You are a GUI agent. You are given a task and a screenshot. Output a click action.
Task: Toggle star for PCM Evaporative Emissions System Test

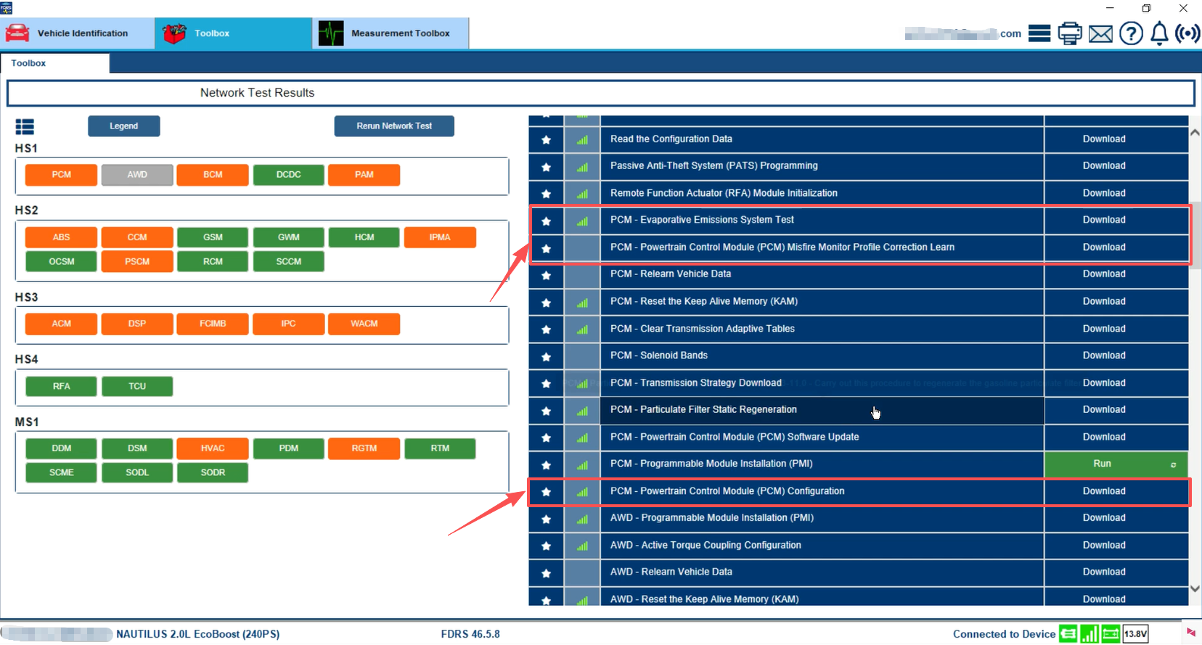click(546, 221)
